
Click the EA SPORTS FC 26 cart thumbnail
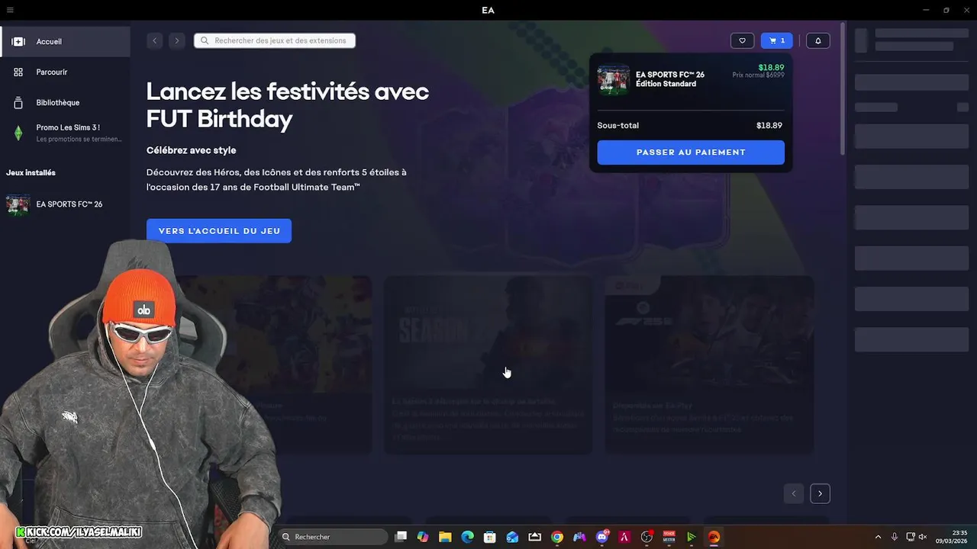[x=613, y=79]
